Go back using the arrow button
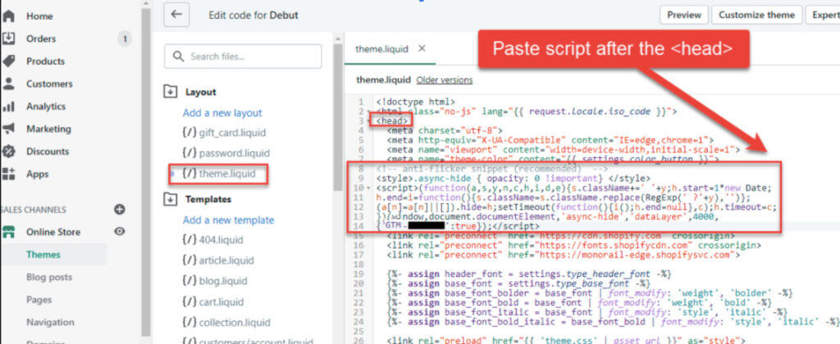The width and height of the screenshot is (840, 344). click(176, 15)
